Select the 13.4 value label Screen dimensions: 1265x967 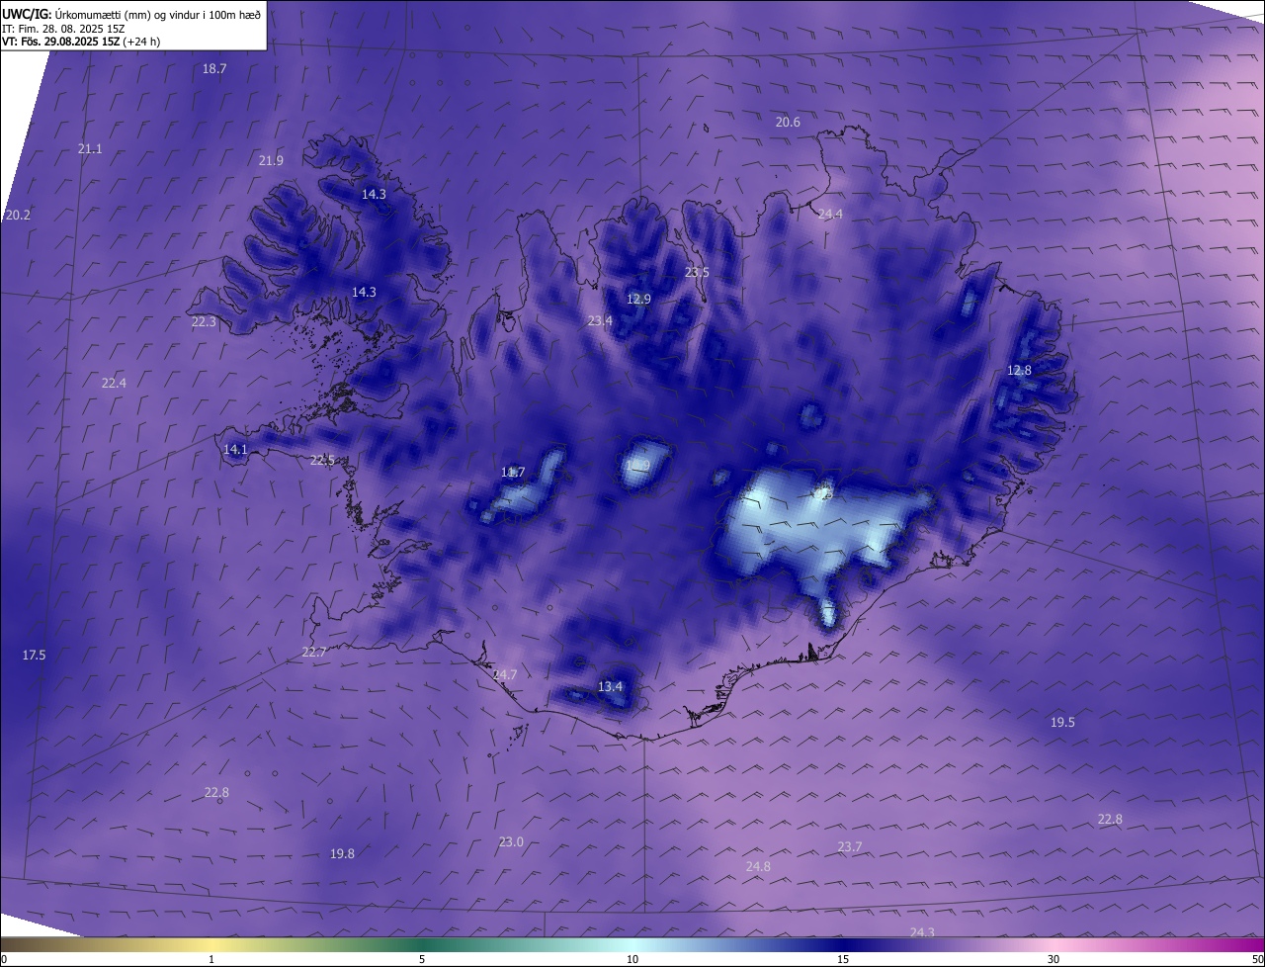[611, 686]
